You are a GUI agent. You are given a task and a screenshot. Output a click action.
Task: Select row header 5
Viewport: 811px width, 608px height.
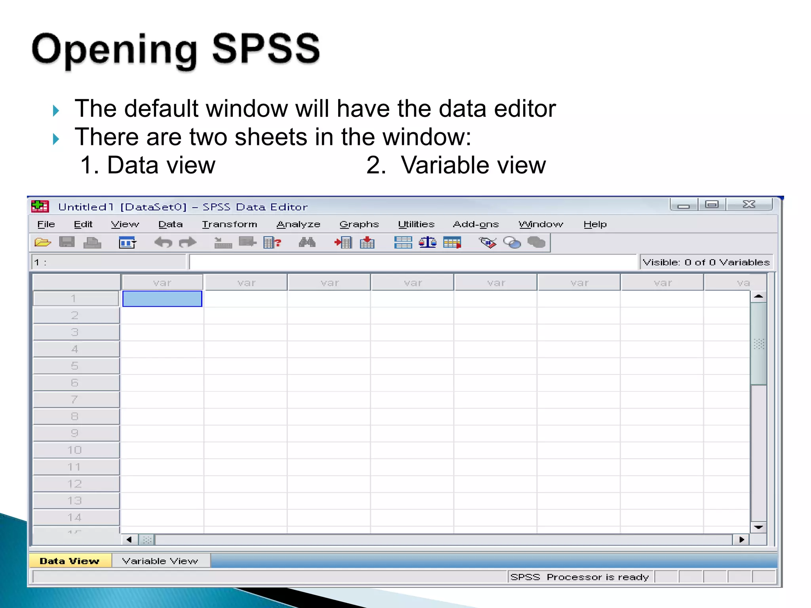pyautogui.click(x=76, y=366)
